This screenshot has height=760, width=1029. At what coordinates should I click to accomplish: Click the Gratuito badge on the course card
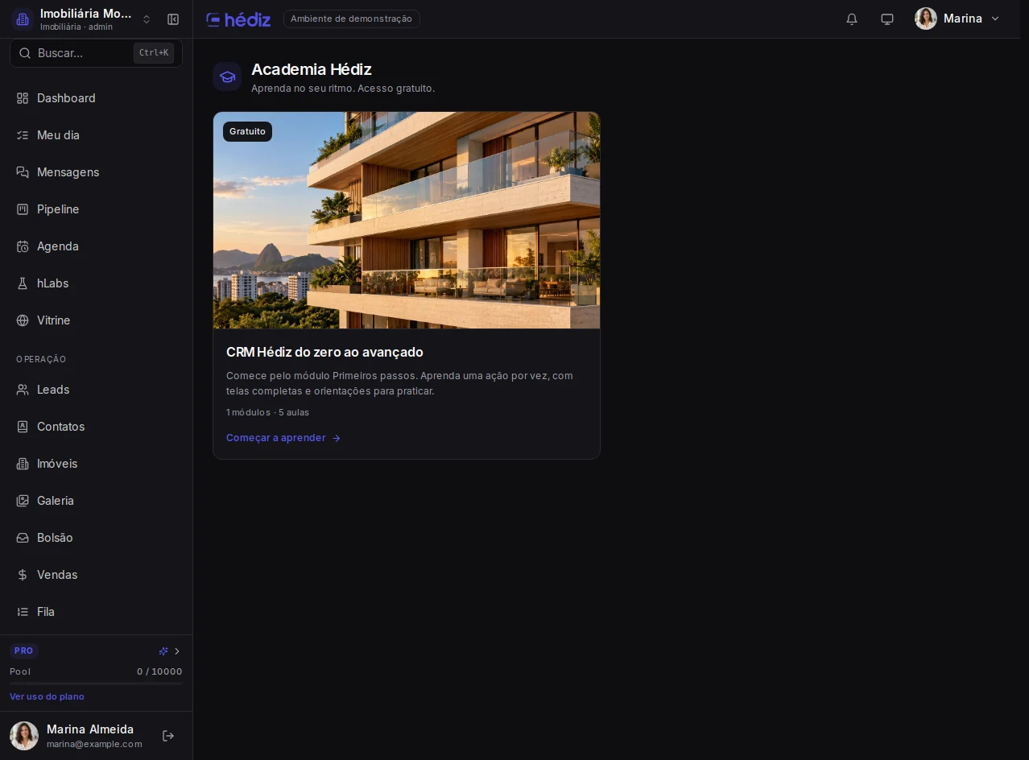[247, 131]
